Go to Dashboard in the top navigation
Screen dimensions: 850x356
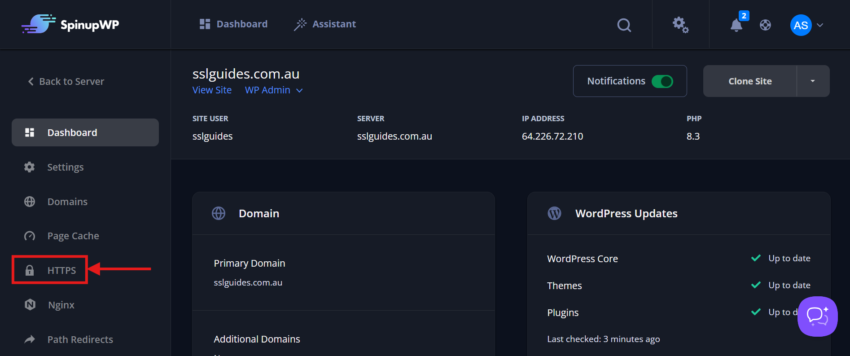click(x=233, y=24)
